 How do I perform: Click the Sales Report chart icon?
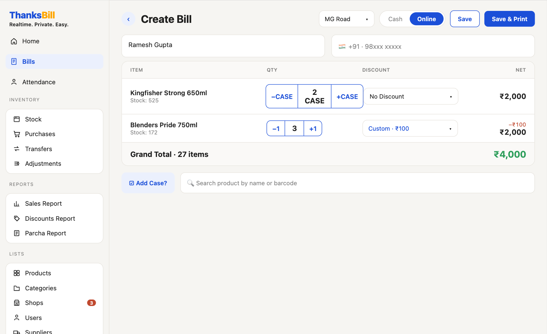click(17, 204)
